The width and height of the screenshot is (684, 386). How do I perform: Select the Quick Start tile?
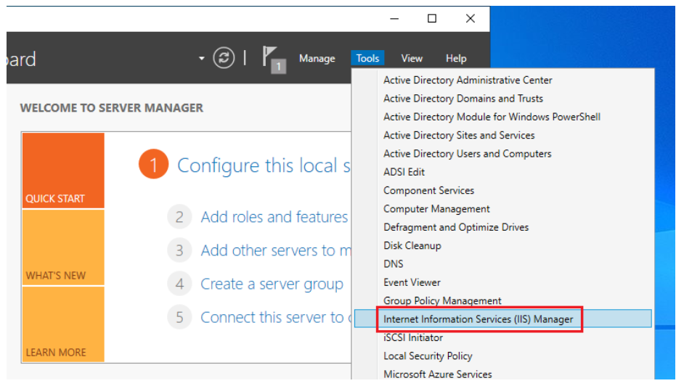click(x=62, y=171)
